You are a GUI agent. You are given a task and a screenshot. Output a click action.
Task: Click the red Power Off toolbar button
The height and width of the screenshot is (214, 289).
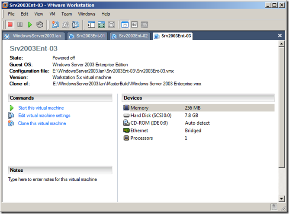[10, 25]
